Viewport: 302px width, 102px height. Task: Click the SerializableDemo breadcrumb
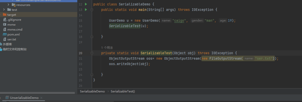coord(92,91)
